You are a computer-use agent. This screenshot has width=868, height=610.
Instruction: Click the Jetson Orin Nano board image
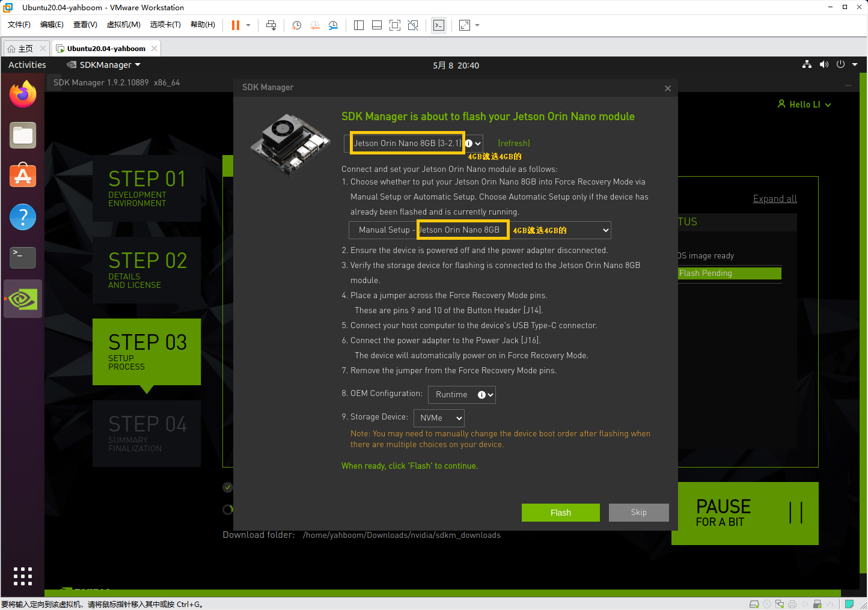pos(291,144)
